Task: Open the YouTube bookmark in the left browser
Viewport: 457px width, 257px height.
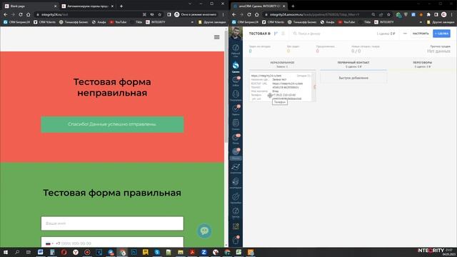Action: [x=118, y=22]
